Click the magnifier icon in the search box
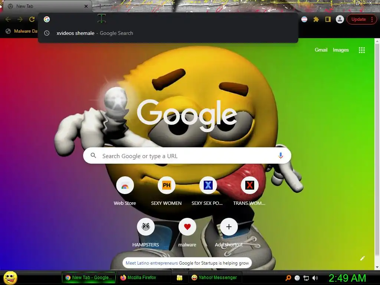Viewport: 380px width, 285px height. coord(93,155)
